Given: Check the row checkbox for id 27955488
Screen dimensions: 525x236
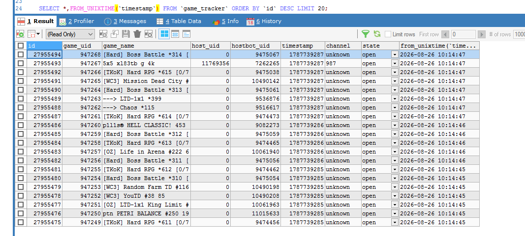Looking at the screenshot, I should [21, 107].
